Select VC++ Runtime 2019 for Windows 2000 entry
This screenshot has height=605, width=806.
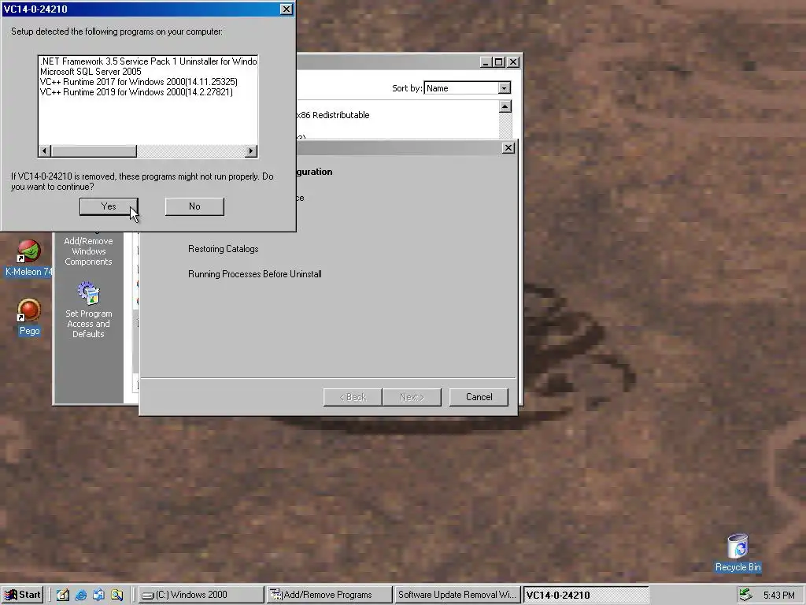tap(136, 92)
